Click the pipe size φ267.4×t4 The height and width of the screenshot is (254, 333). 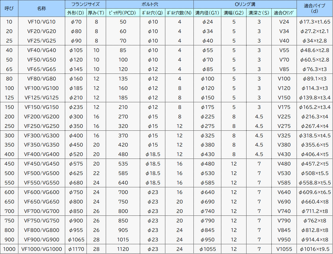(x=315, y=126)
